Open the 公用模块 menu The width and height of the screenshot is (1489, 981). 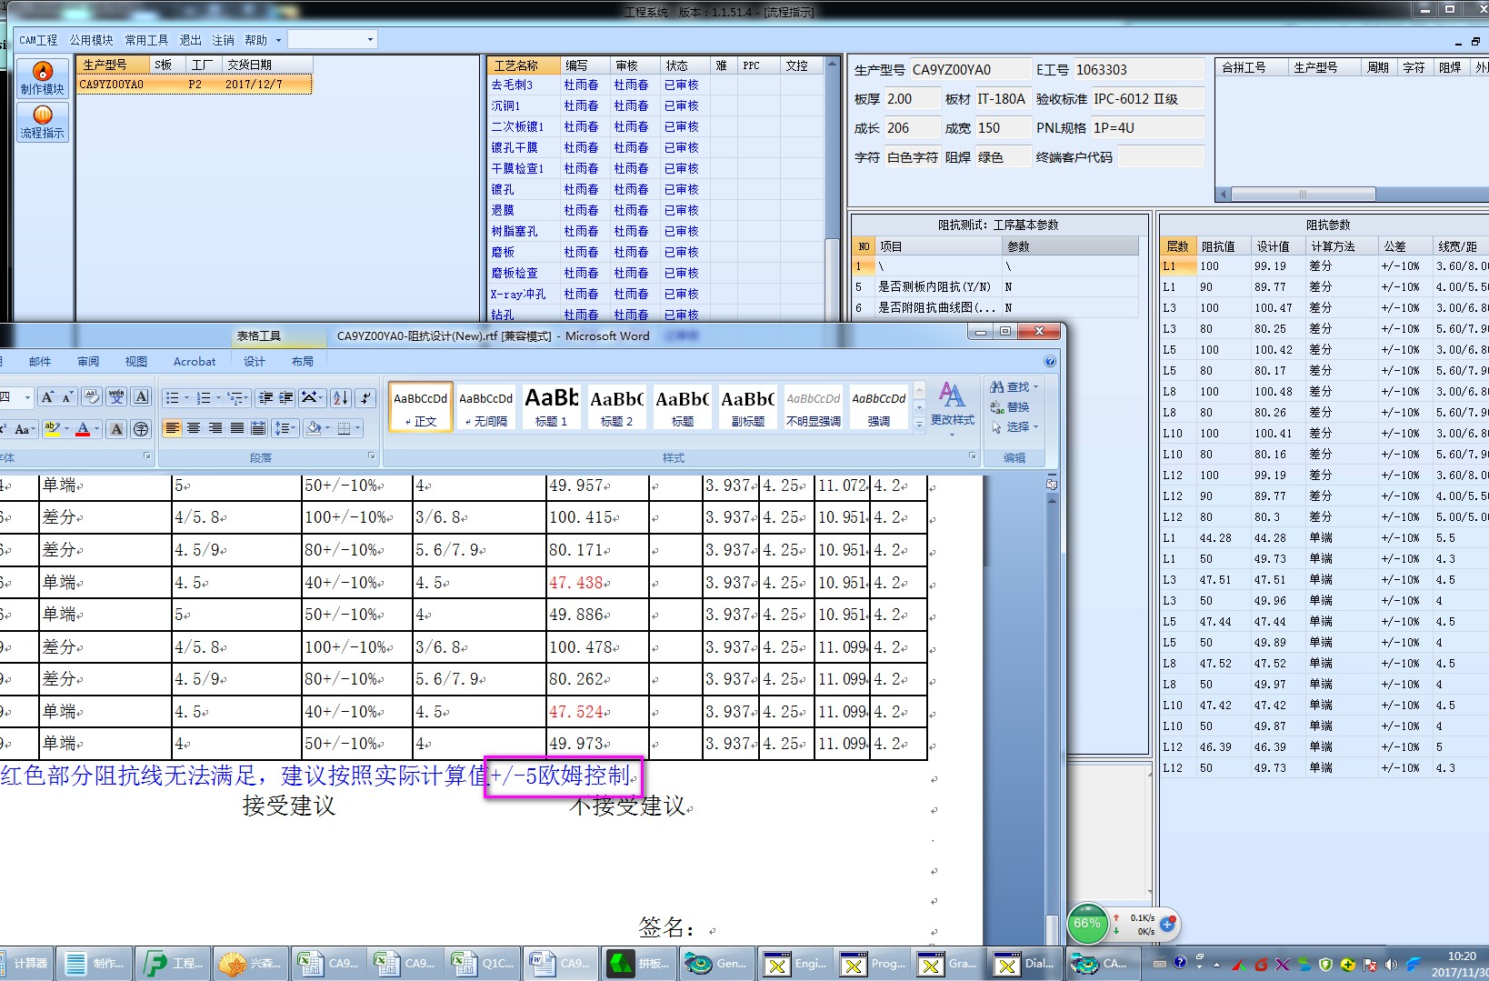91,40
